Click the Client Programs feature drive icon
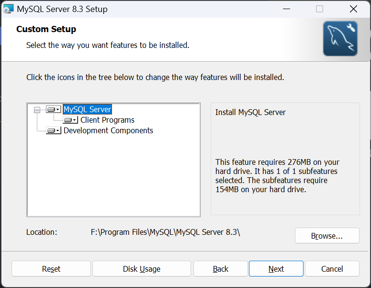The width and height of the screenshot is (371, 288). (68, 120)
